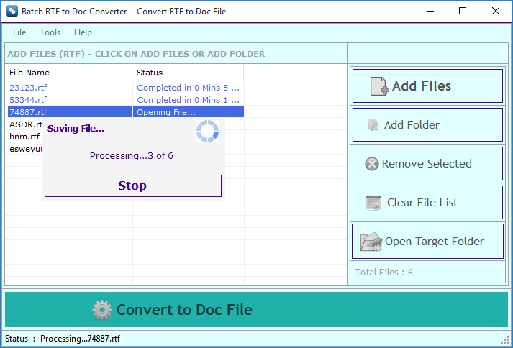Screen dimensions: 513x348
Task: Select file 53344.rtf in list
Action: (28, 100)
